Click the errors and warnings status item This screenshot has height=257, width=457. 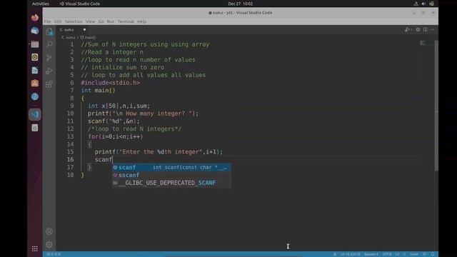pyautogui.click(x=54, y=254)
